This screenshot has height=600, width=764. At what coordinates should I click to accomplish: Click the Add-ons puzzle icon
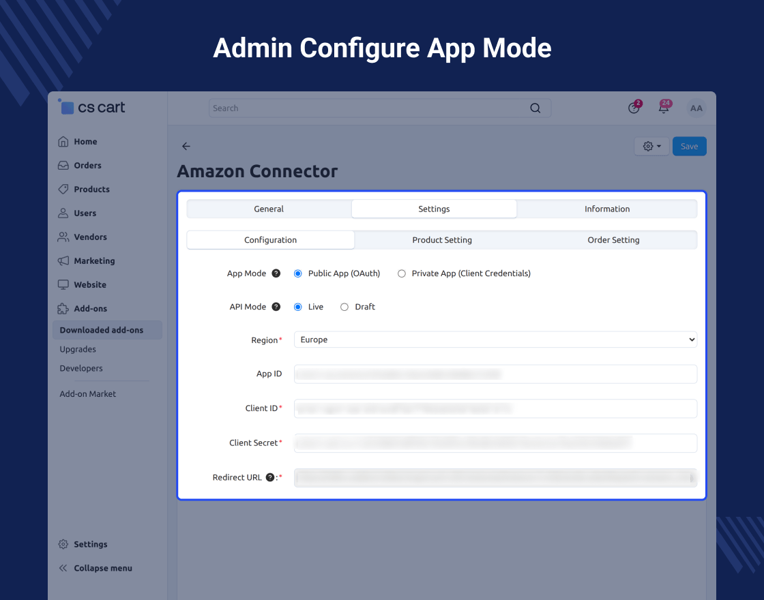pyautogui.click(x=63, y=309)
